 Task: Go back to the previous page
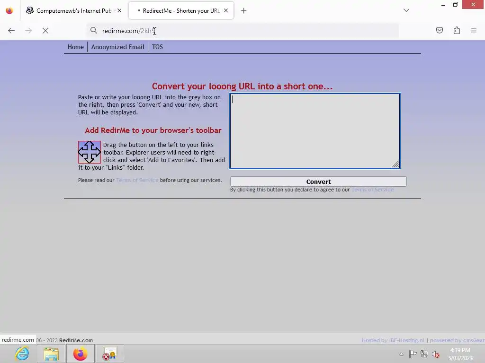(x=11, y=31)
